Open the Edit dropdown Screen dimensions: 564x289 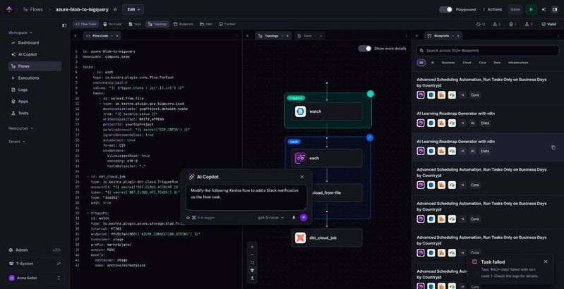pos(133,10)
